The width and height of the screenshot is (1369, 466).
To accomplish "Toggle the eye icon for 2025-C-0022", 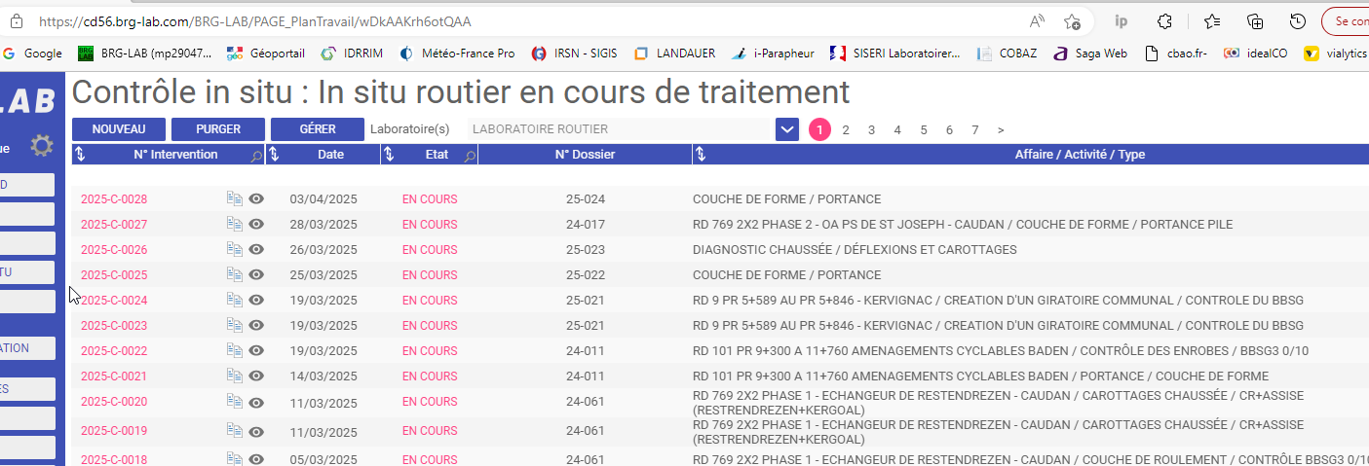I will click(256, 350).
